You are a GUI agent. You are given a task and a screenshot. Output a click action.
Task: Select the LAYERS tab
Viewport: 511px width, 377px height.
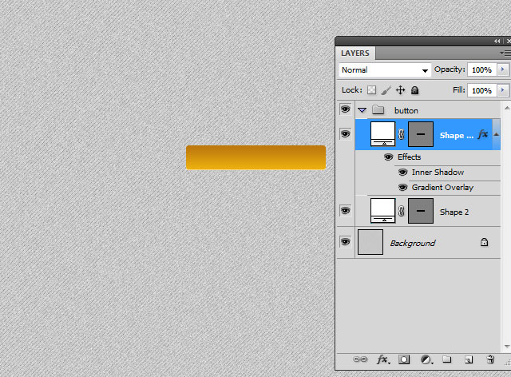click(x=355, y=53)
